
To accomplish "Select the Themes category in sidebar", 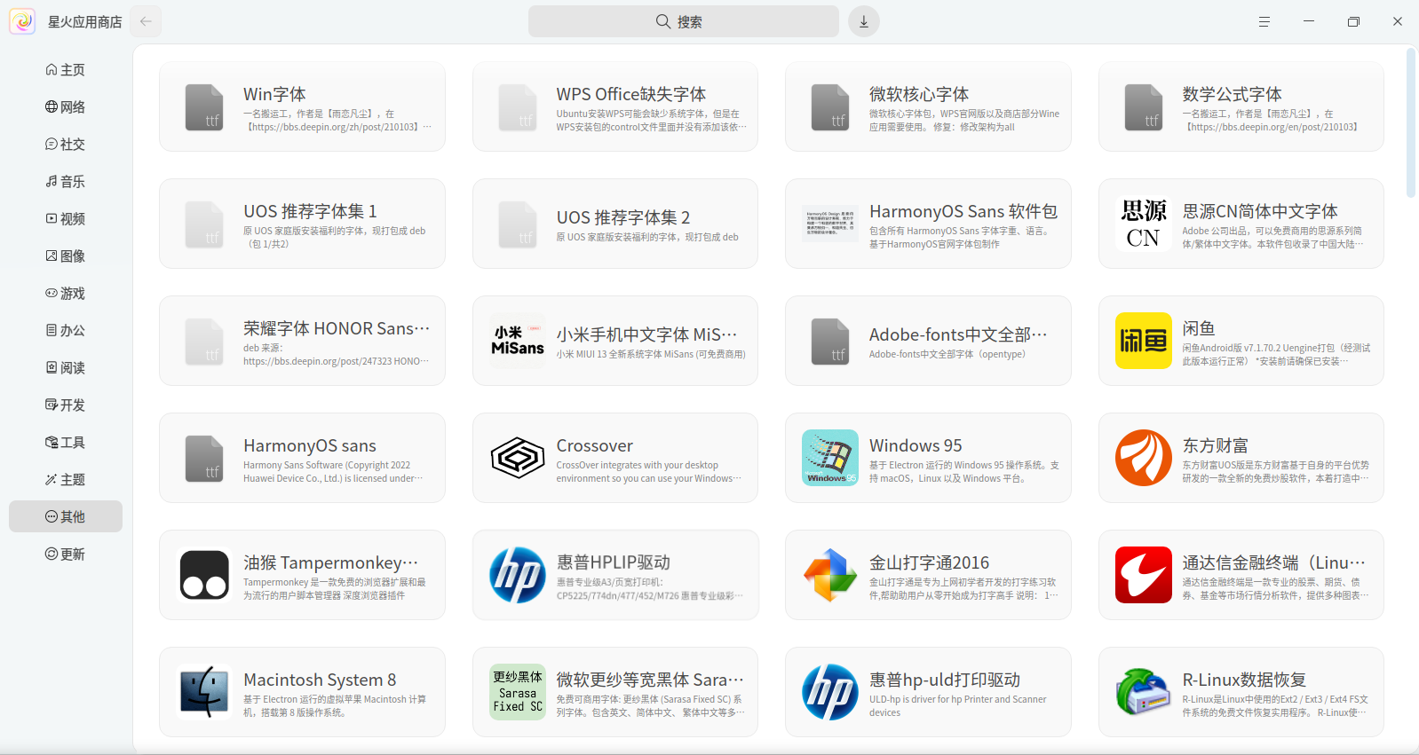I will point(66,480).
